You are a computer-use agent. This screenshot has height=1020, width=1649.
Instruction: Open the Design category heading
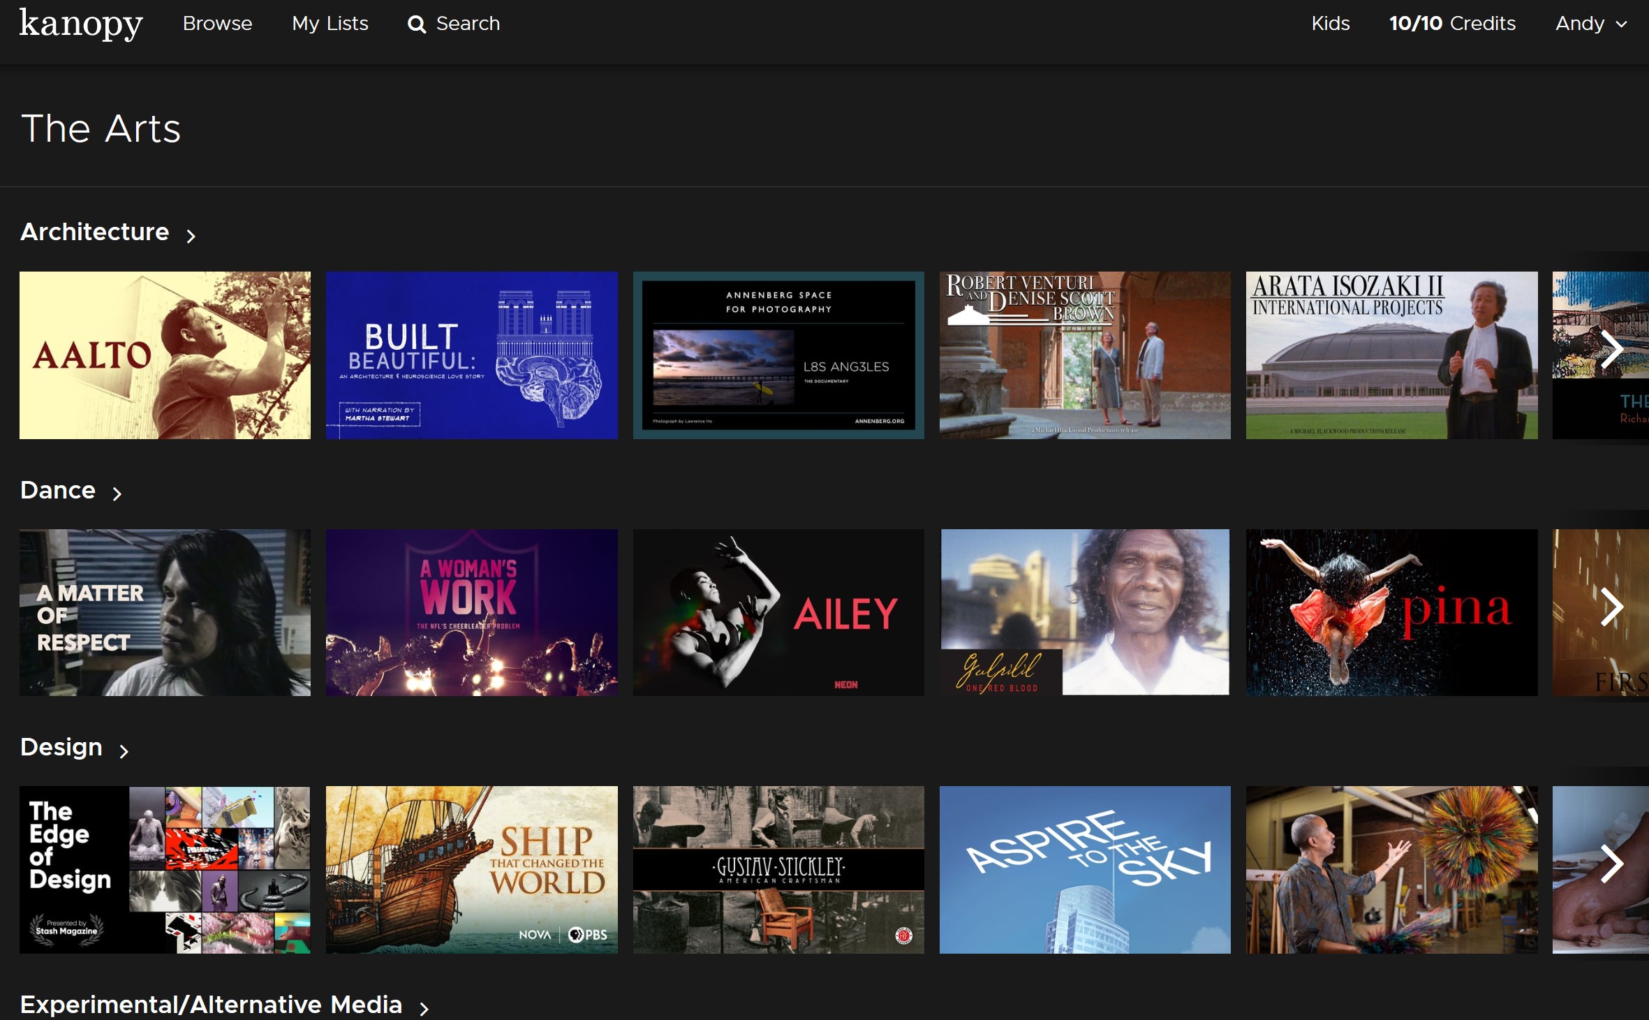[61, 747]
